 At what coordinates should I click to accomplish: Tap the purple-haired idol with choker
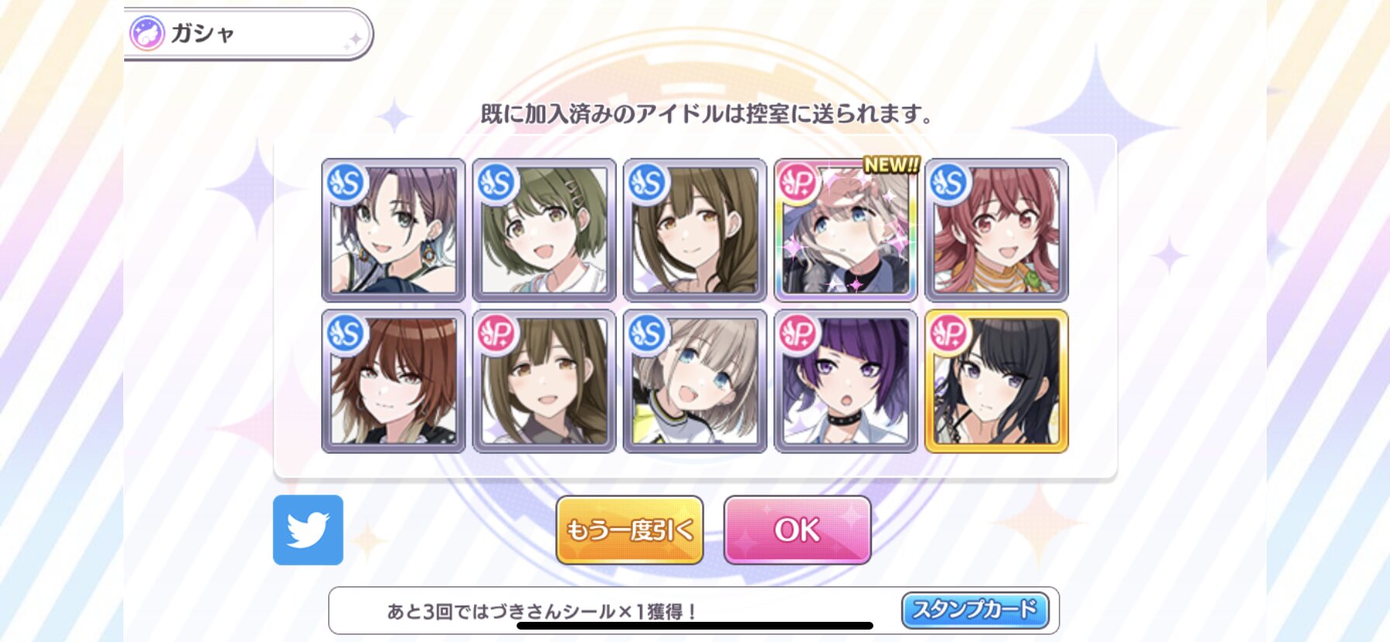click(845, 381)
